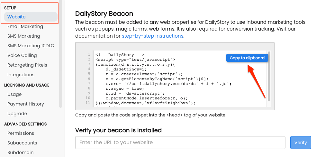Go to SMS Marketing settings
Image resolution: width=316 pixels, height=157 pixels.
[23, 36]
